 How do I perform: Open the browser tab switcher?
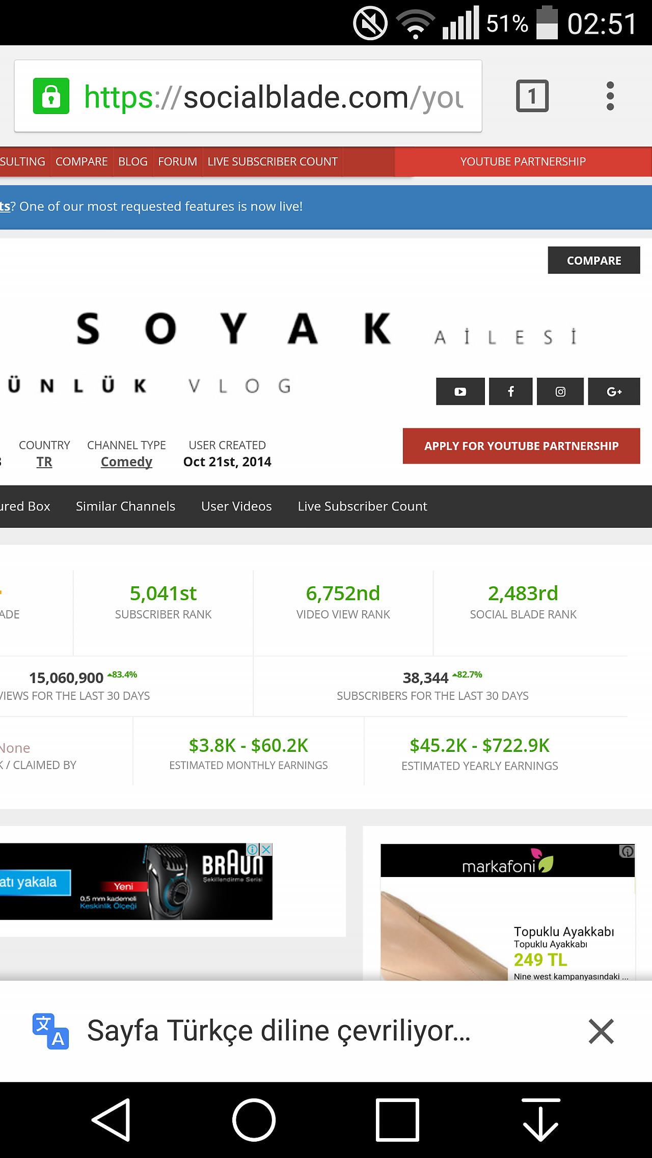[532, 96]
